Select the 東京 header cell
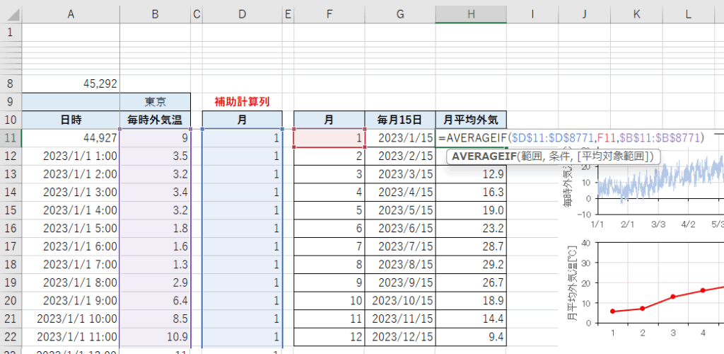The width and height of the screenshot is (724, 354). click(x=156, y=101)
